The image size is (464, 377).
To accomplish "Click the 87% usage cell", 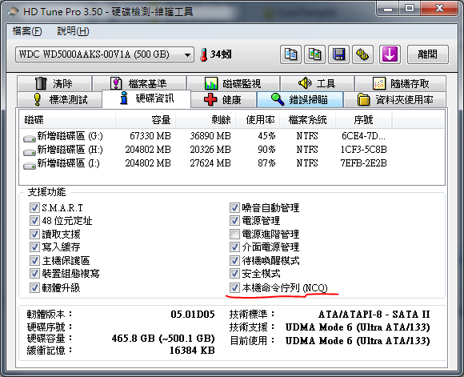I will [x=266, y=163].
